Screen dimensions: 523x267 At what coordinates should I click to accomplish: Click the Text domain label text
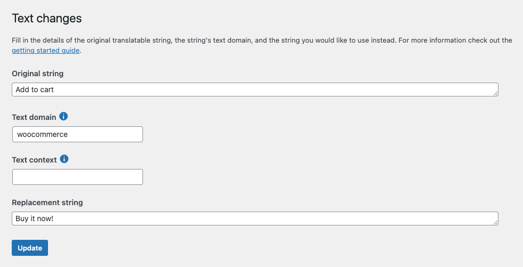pos(34,117)
